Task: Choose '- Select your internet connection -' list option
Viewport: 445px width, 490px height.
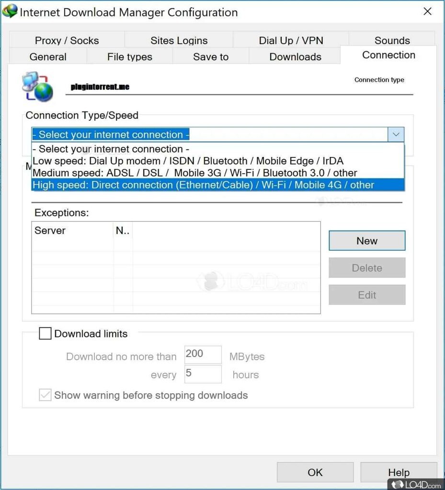Action: tap(217, 149)
